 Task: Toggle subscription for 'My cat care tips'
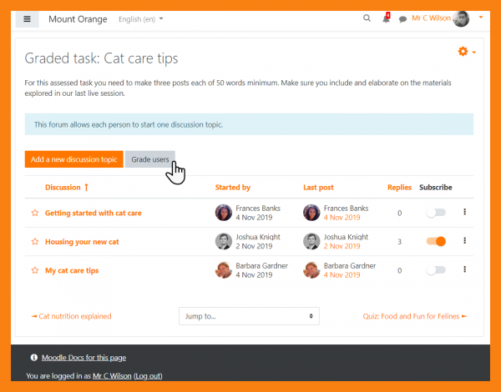click(x=435, y=270)
